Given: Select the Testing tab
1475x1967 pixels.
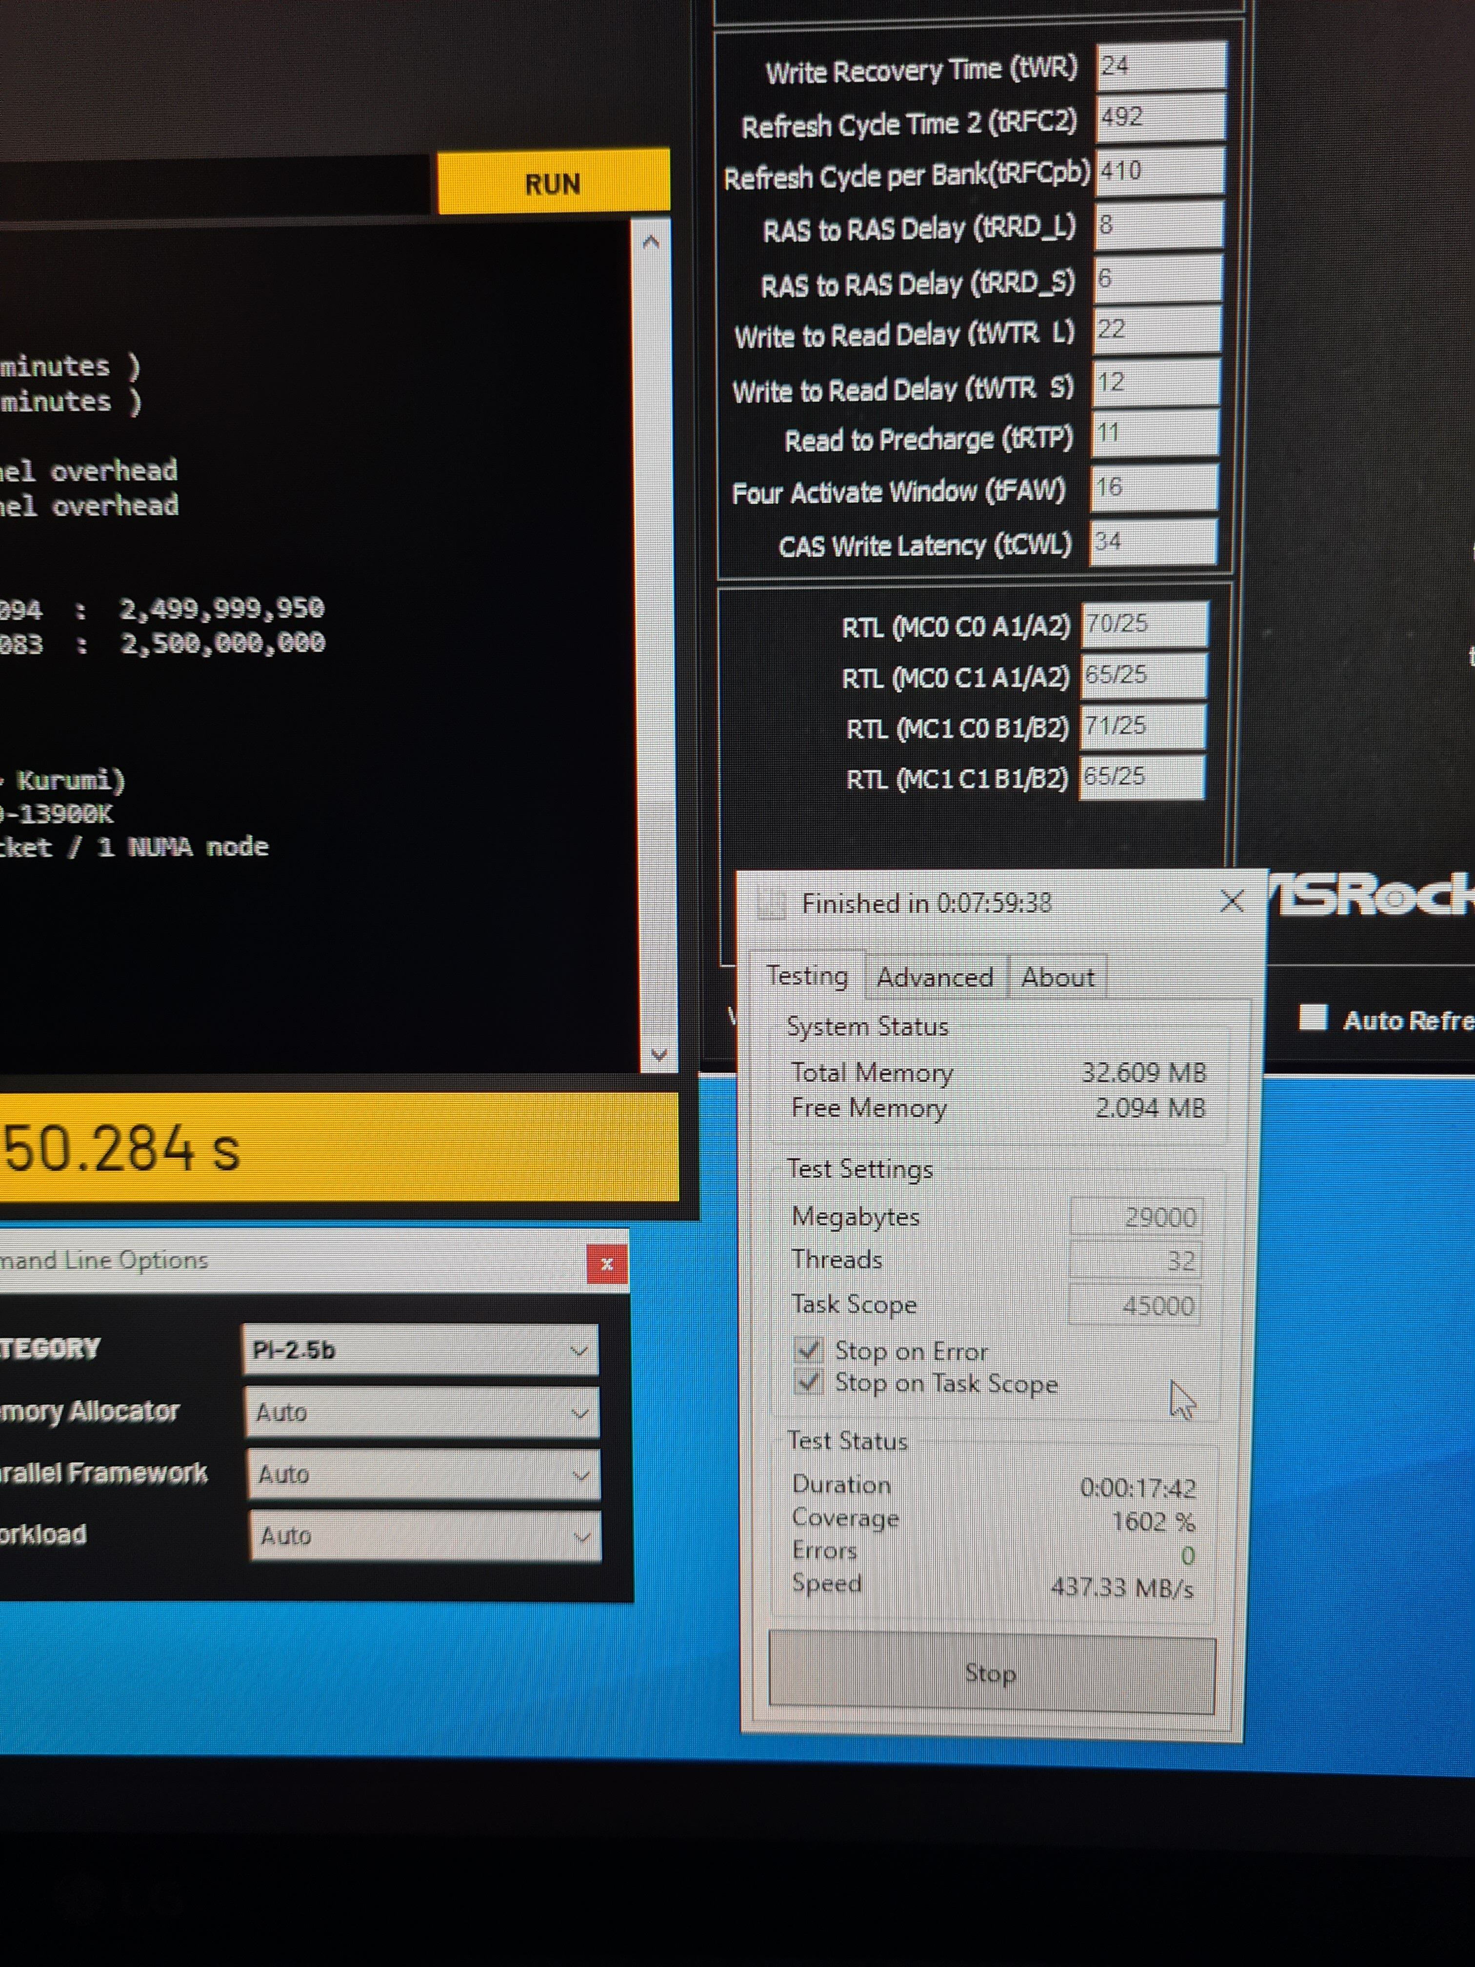Looking at the screenshot, I should click(x=807, y=976).
